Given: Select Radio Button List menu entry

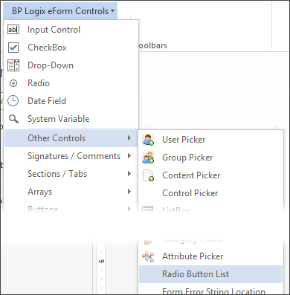Looking at the screenshot, I should pos(210,274).
